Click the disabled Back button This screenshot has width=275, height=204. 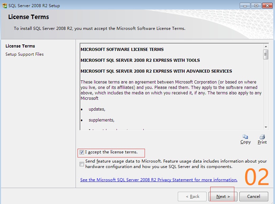coord(192,197)
